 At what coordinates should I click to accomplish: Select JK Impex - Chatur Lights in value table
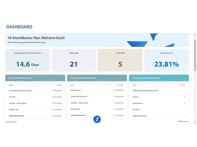tap(35, 103)
